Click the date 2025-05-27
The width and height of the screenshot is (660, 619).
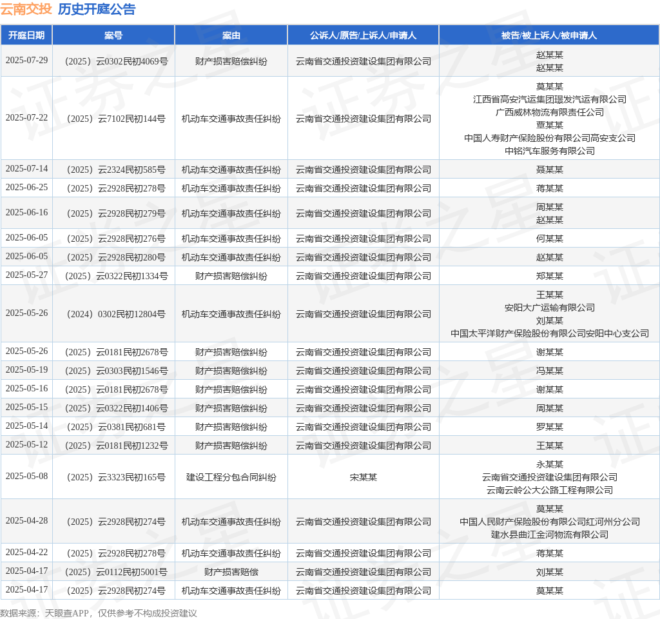pyautogui.click(x=26, y=275)
